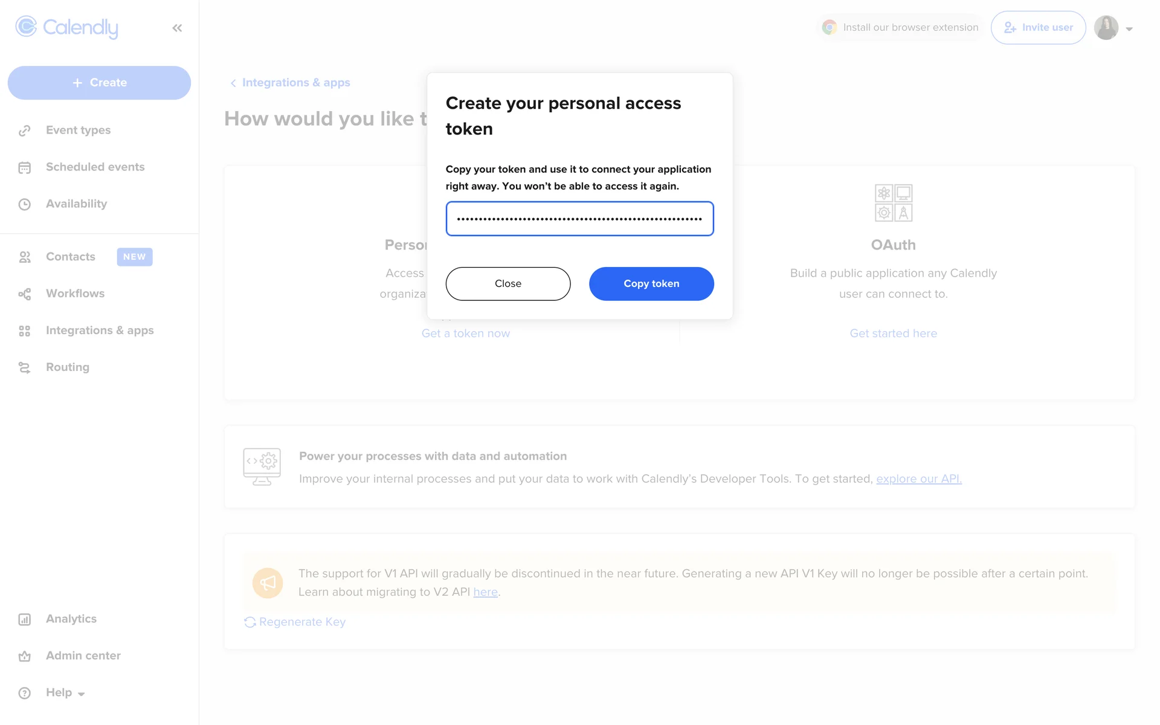Click the Contacts people icon

pos(25,257)
